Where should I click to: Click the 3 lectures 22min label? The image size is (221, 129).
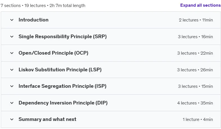tap(195, 53)
